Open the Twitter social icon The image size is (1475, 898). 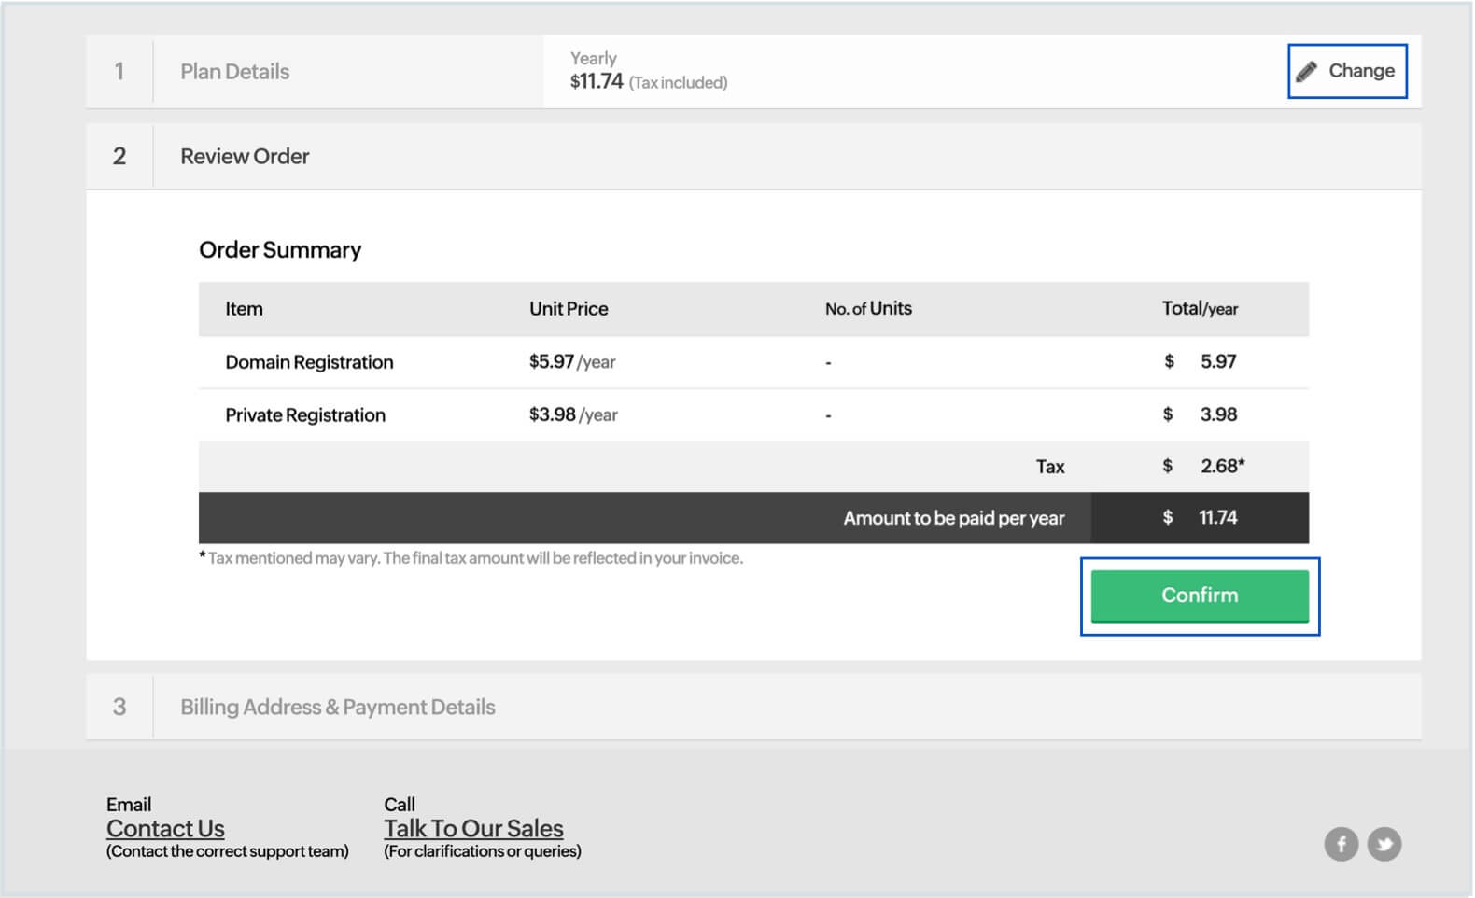1384,844
